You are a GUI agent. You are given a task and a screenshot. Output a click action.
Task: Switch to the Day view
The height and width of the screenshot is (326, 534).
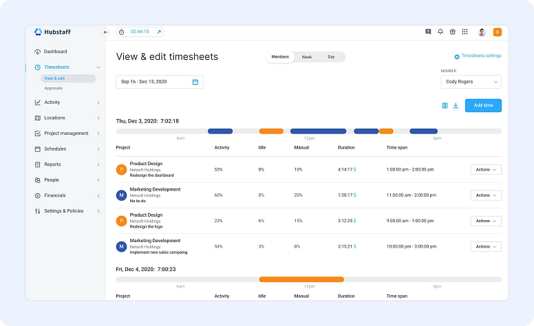coord(331,57)
